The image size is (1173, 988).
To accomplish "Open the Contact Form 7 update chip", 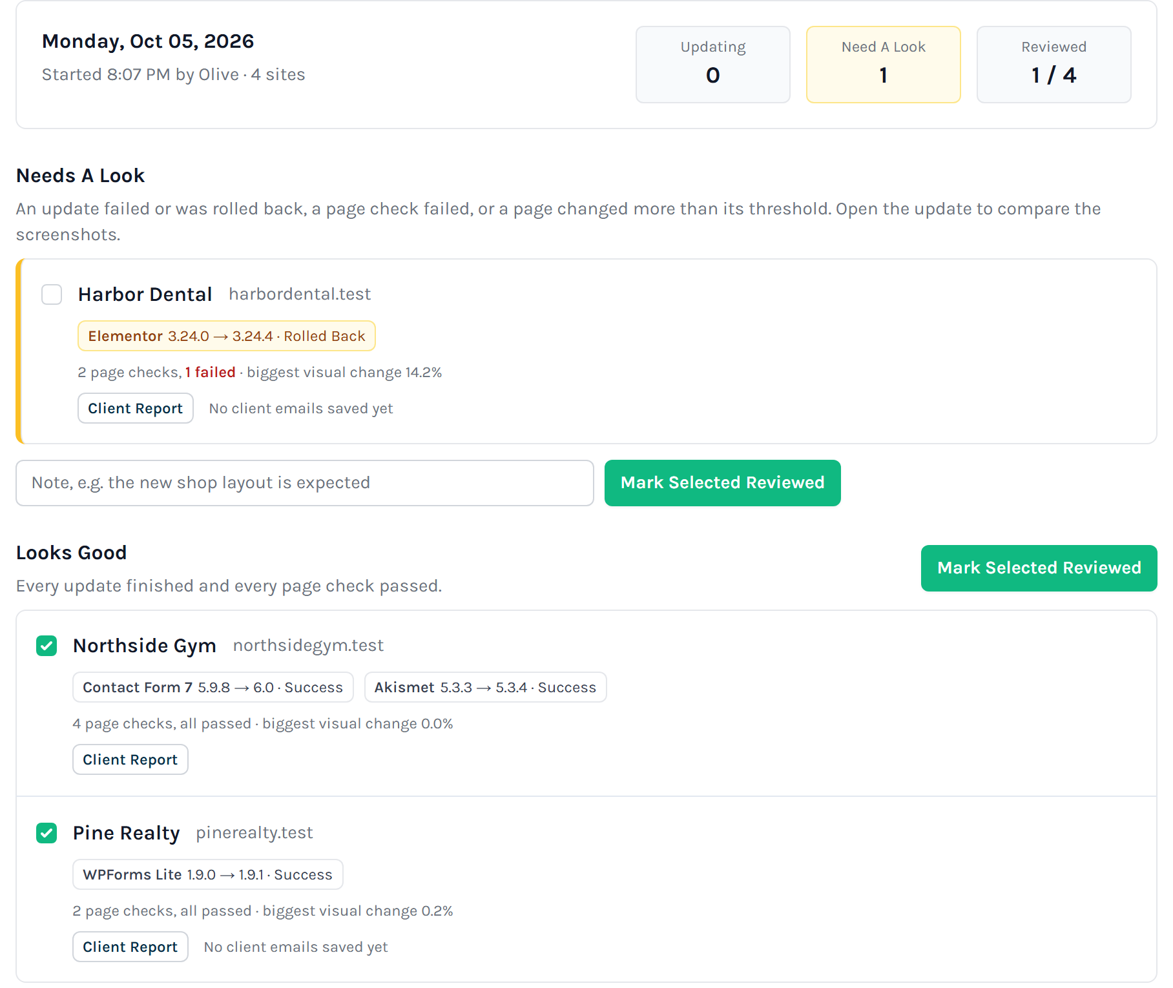I will click(x=213, y=687).
